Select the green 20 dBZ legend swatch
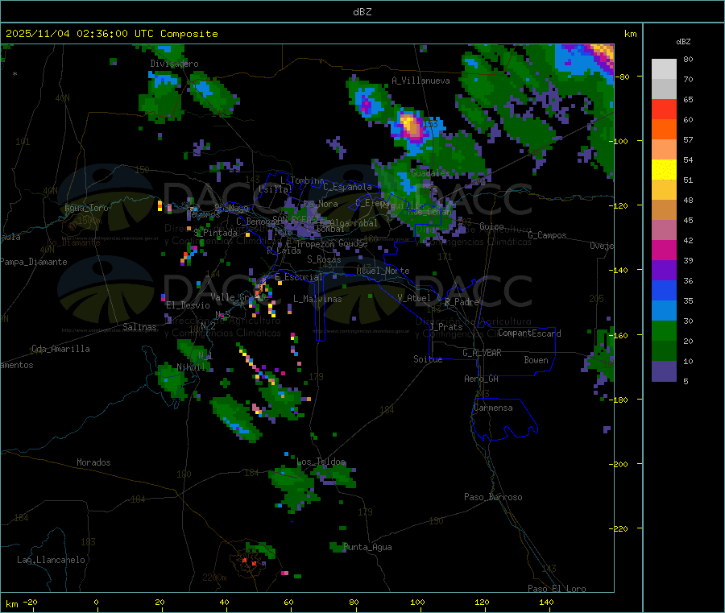 click(x=664, y=330)
